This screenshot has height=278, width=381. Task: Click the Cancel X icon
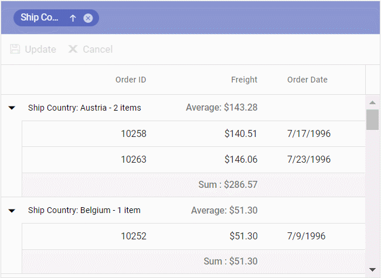coord(73,49)
